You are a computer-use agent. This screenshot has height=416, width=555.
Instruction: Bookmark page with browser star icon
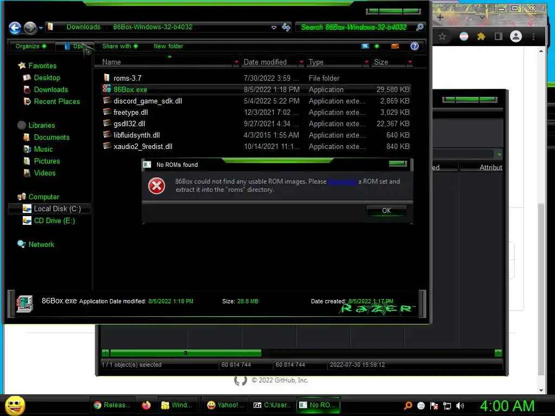tap(442, 36)
